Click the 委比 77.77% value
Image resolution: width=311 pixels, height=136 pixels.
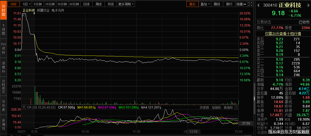coord(277,28)
